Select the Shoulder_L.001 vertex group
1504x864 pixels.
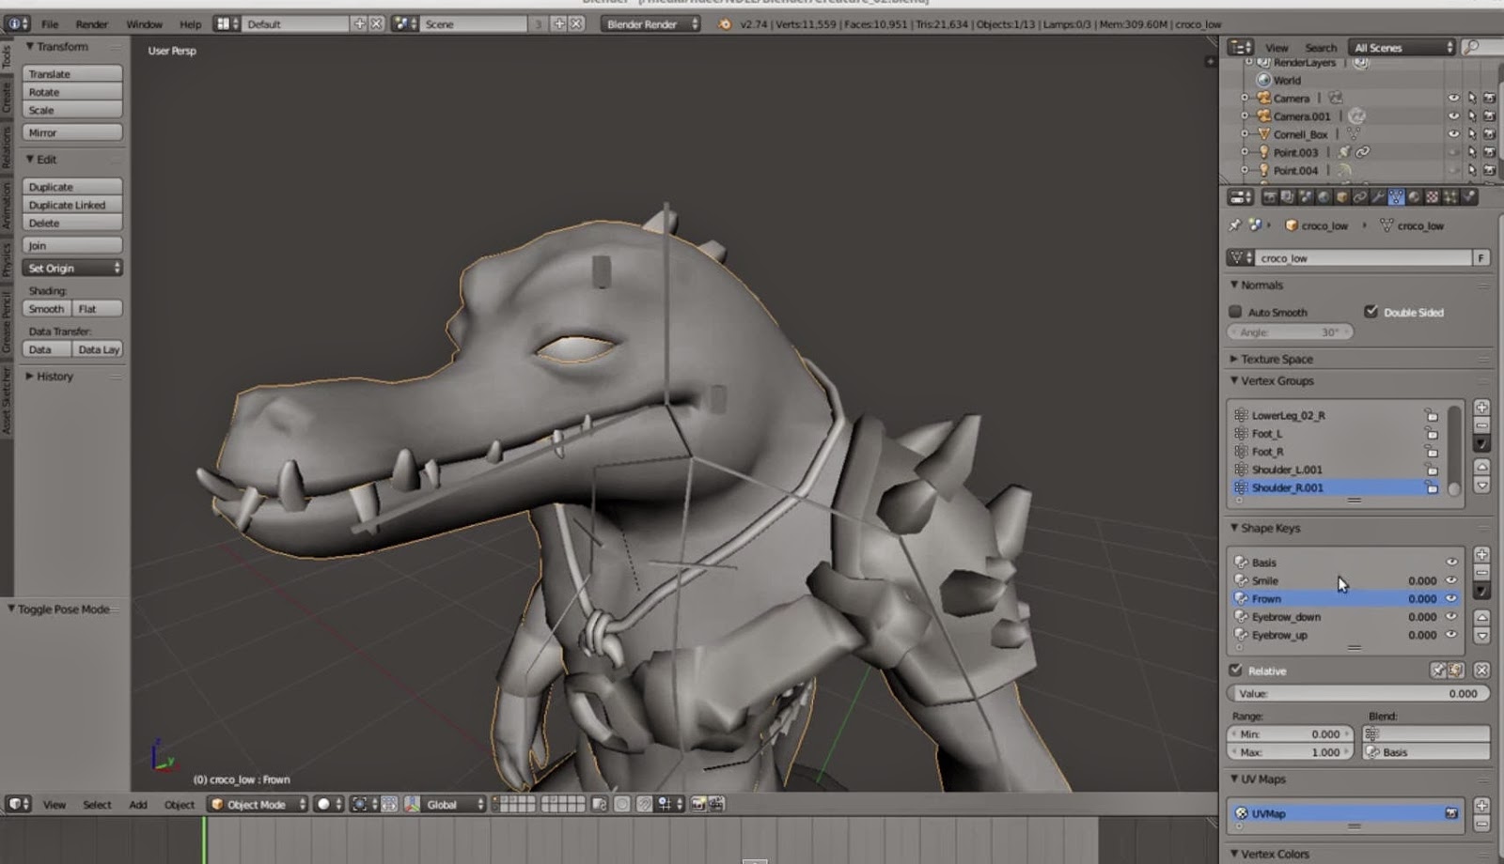click(x=1339, y=470)
